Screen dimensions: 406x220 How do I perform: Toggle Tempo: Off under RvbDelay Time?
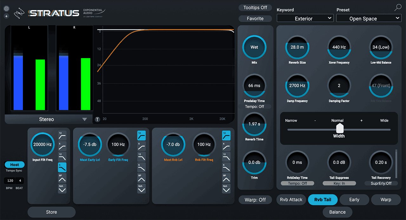[x=298, y=183]
